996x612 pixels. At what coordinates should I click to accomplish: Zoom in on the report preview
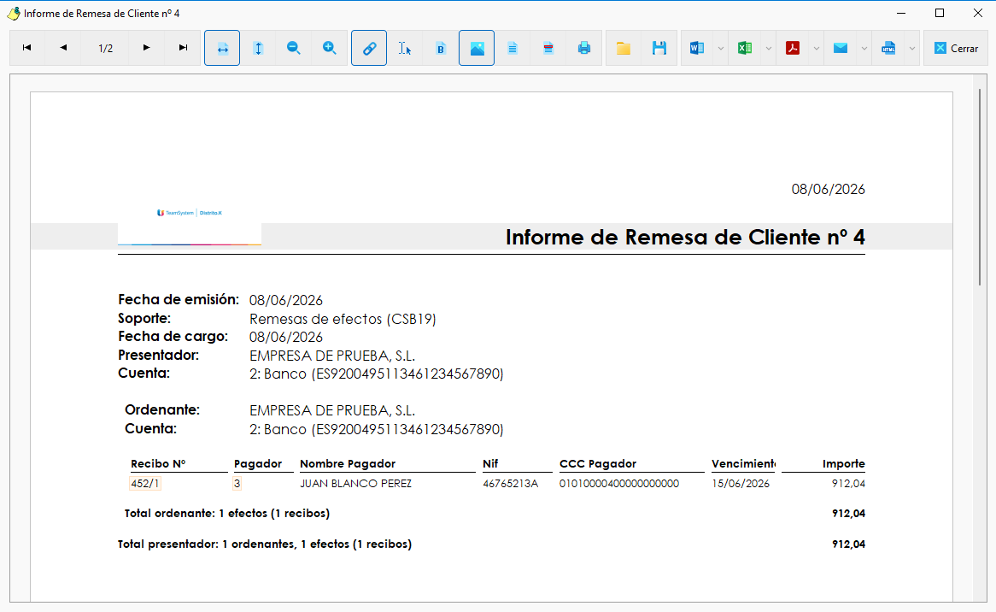click(329, 48)
